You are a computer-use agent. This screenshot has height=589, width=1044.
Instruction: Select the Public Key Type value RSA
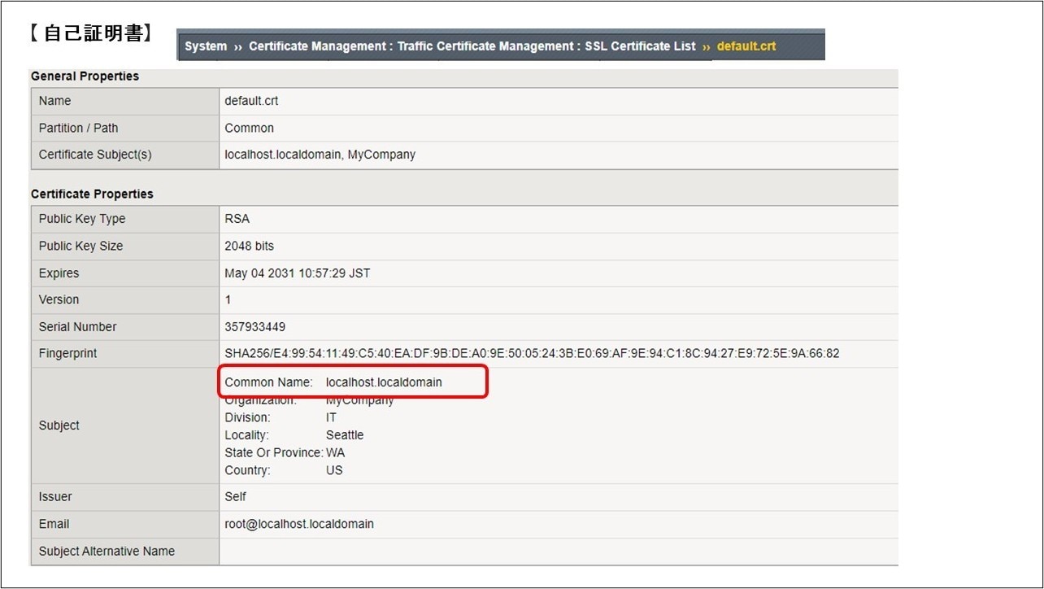tap(237, 219)
